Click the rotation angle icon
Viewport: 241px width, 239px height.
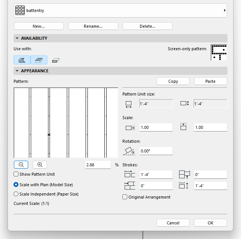click(129, 151)
